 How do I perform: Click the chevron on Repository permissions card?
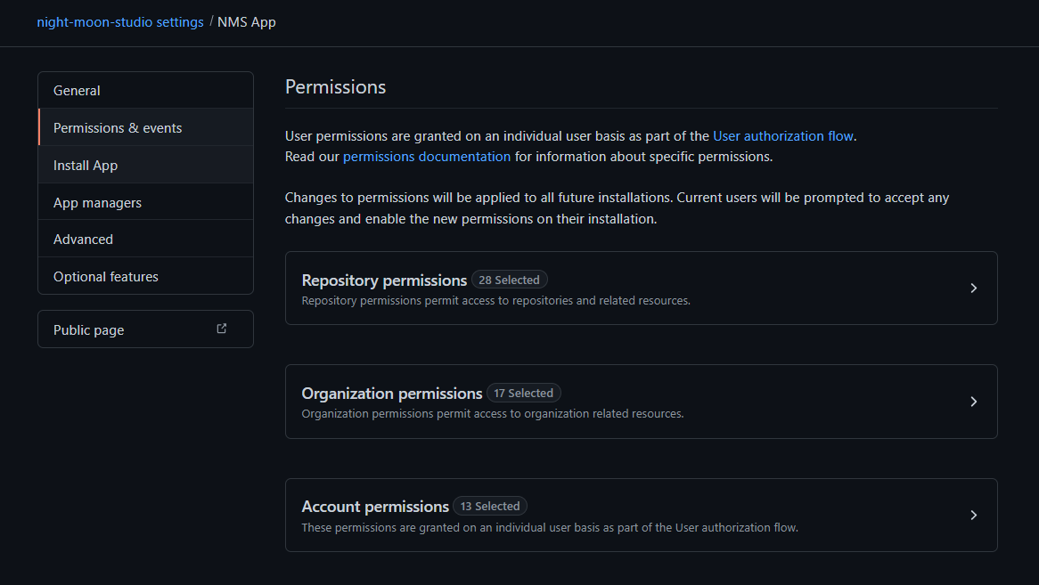(974, 288)
